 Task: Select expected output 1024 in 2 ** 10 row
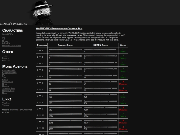[x=51, y=116]
